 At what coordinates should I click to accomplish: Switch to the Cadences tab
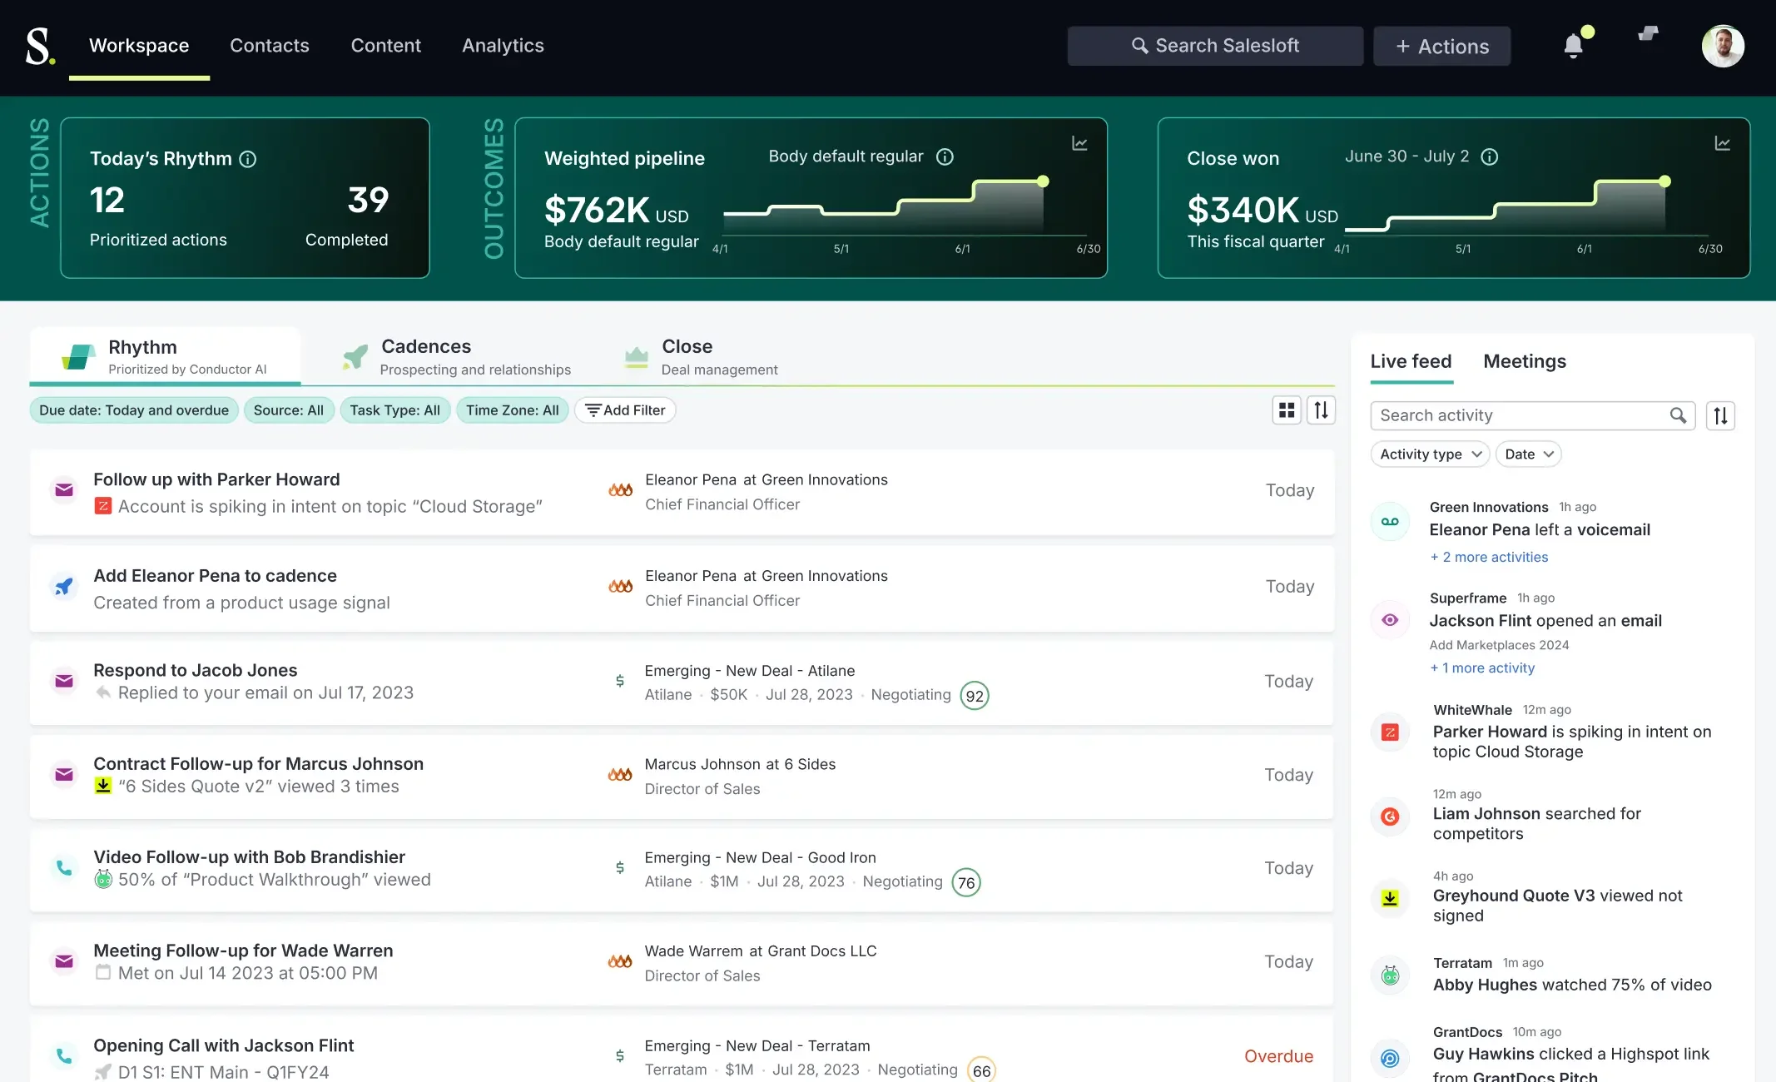click(x=457, y=356)
